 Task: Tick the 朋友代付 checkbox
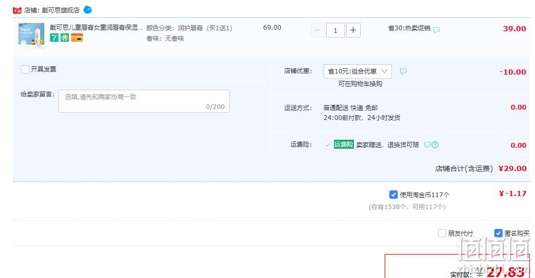(x=442, y=233)
